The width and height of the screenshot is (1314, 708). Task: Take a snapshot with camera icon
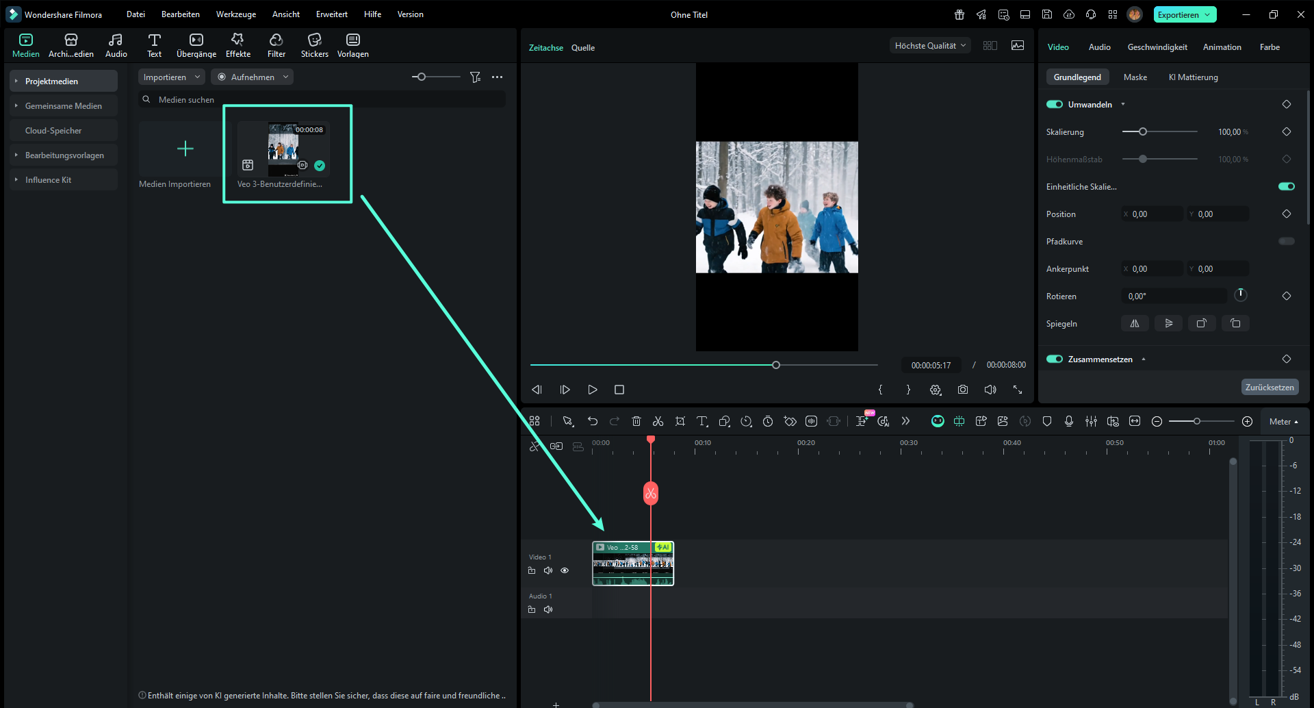962,390
